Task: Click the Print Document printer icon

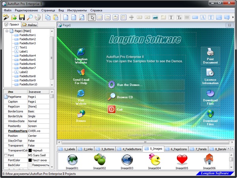Action: tap(210, 52)
